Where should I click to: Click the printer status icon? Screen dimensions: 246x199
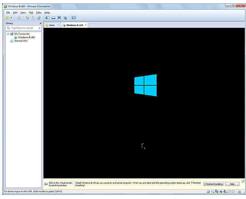tap(221, 192)
